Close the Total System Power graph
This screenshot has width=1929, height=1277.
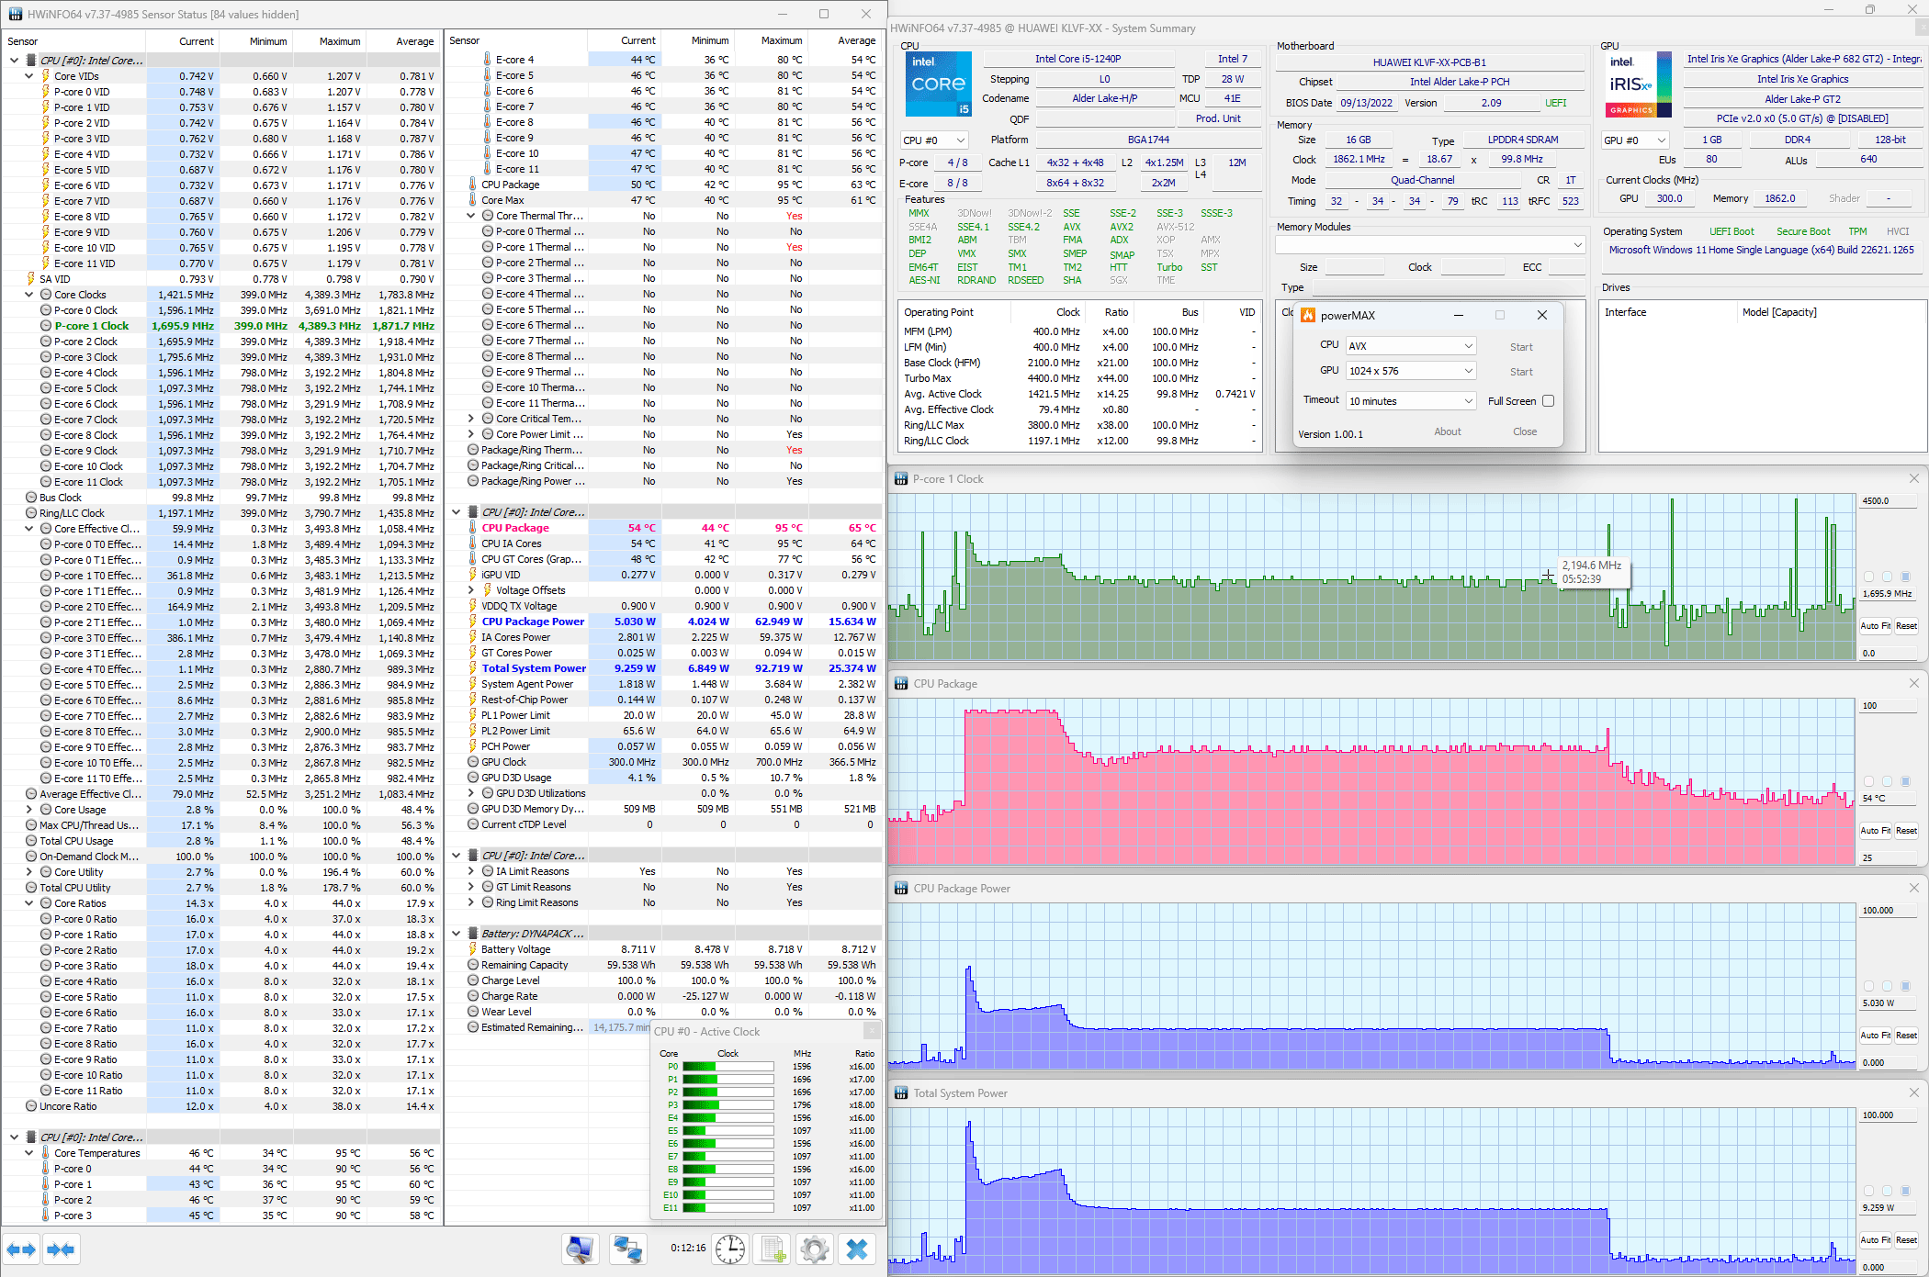pyautogui.click(x=1914, y=1092)
